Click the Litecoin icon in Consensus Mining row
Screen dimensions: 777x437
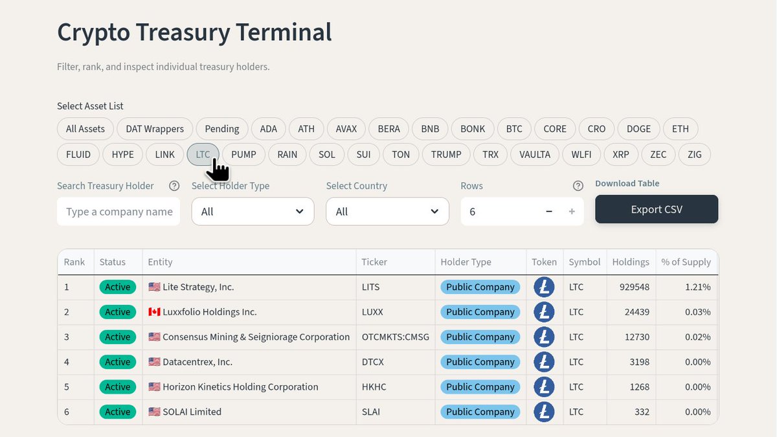tap(544, 337)
